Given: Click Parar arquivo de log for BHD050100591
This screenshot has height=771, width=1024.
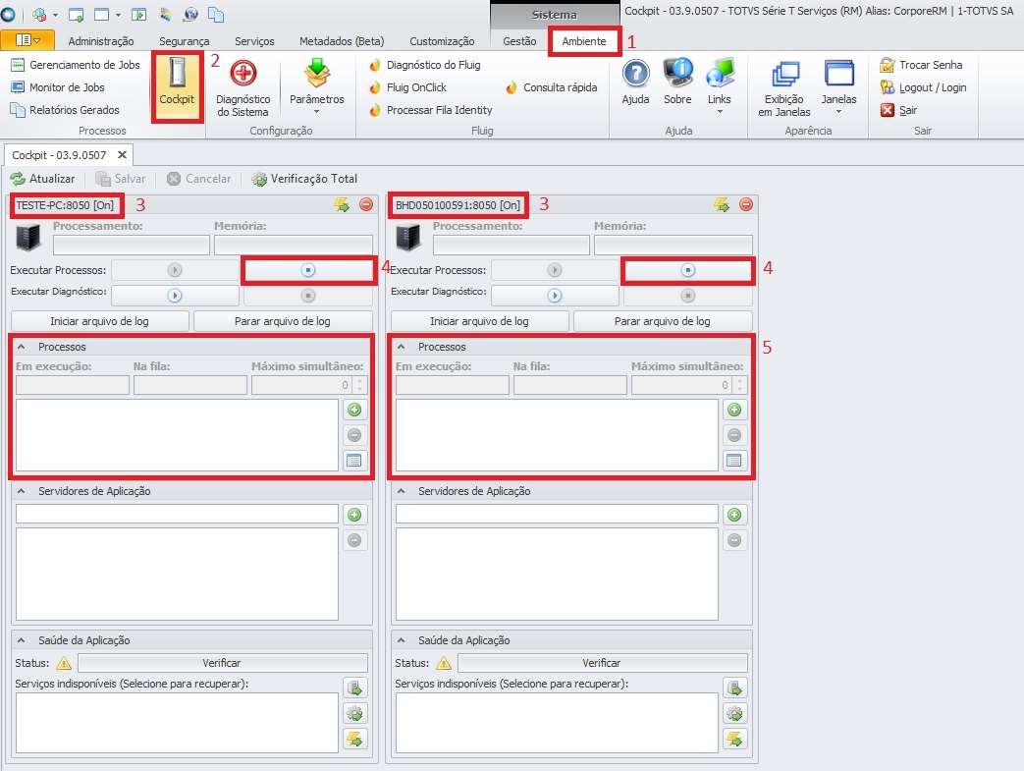Looking at the screenshot, I should pyautogui.click(x=662, y=321).
